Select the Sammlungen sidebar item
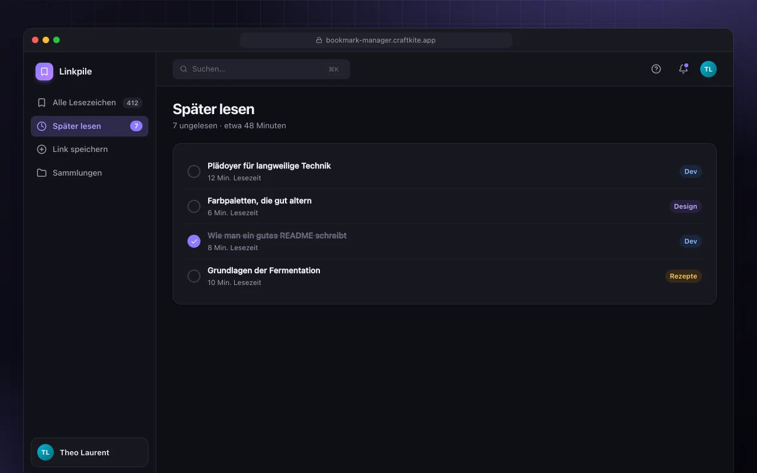Viewport: 757px width, 473px height. pyautogui.click(x=89, y=173)
